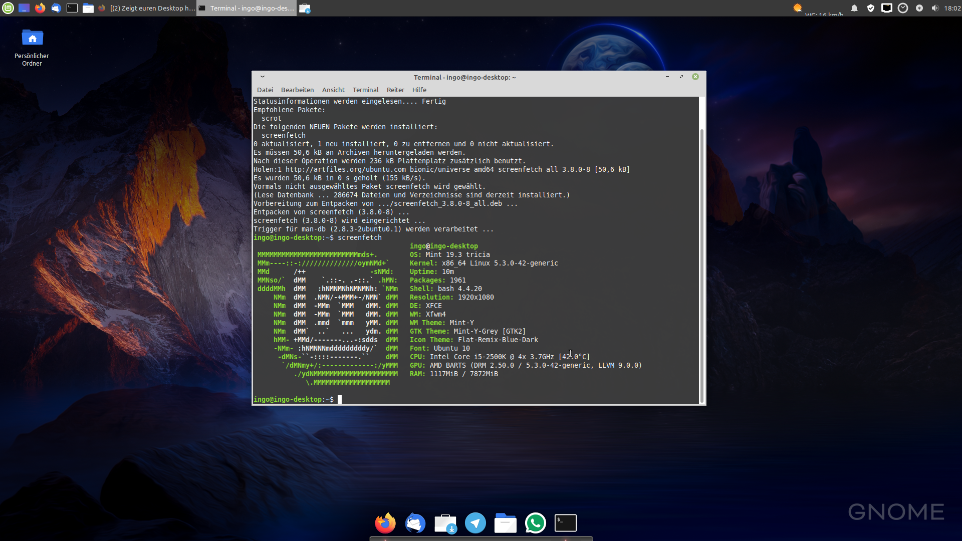Open the Hilfe menu
The image size is (962, 541).
[419, 90]
